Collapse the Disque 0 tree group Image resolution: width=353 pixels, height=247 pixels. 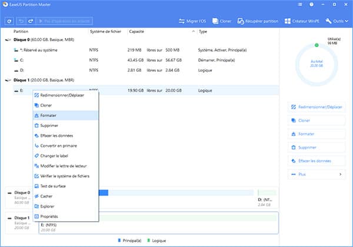[x=8, y=40]
